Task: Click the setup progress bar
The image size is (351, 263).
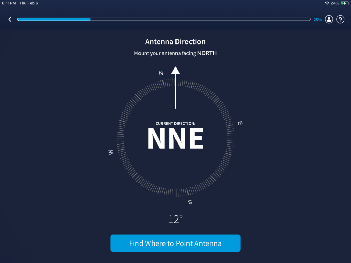Action: pos(164,20)
